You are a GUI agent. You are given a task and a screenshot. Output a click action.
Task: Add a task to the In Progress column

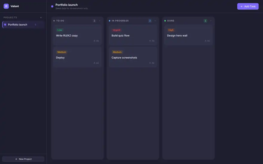point(155,21)
